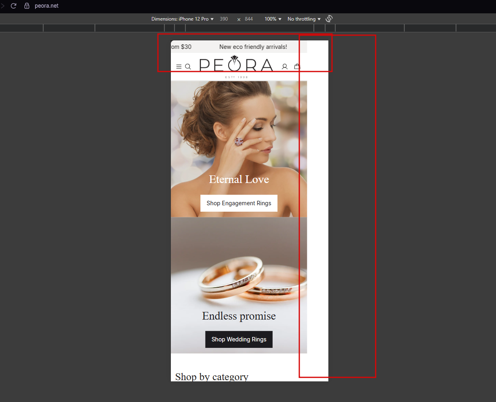Open the shopping bag cart icon
Image resolution: width=496 pixels, height=402 pixels.
[297, 66]
